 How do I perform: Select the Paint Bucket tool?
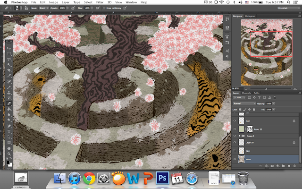[x=9, y=109]
